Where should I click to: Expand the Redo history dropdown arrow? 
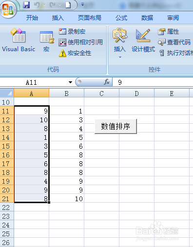59,5
